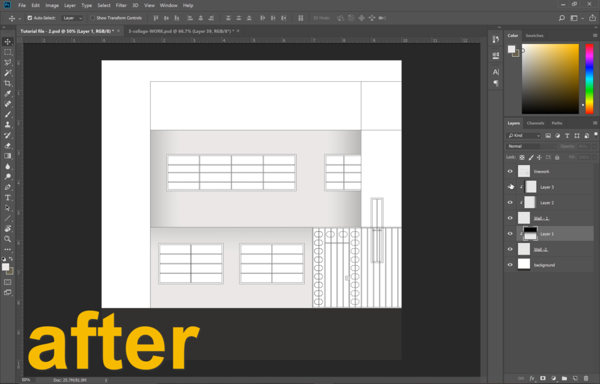Select the Lasso tool
The height and width of the screenshot is (384, 600).
pyautogui.click(x=8, y=62)
